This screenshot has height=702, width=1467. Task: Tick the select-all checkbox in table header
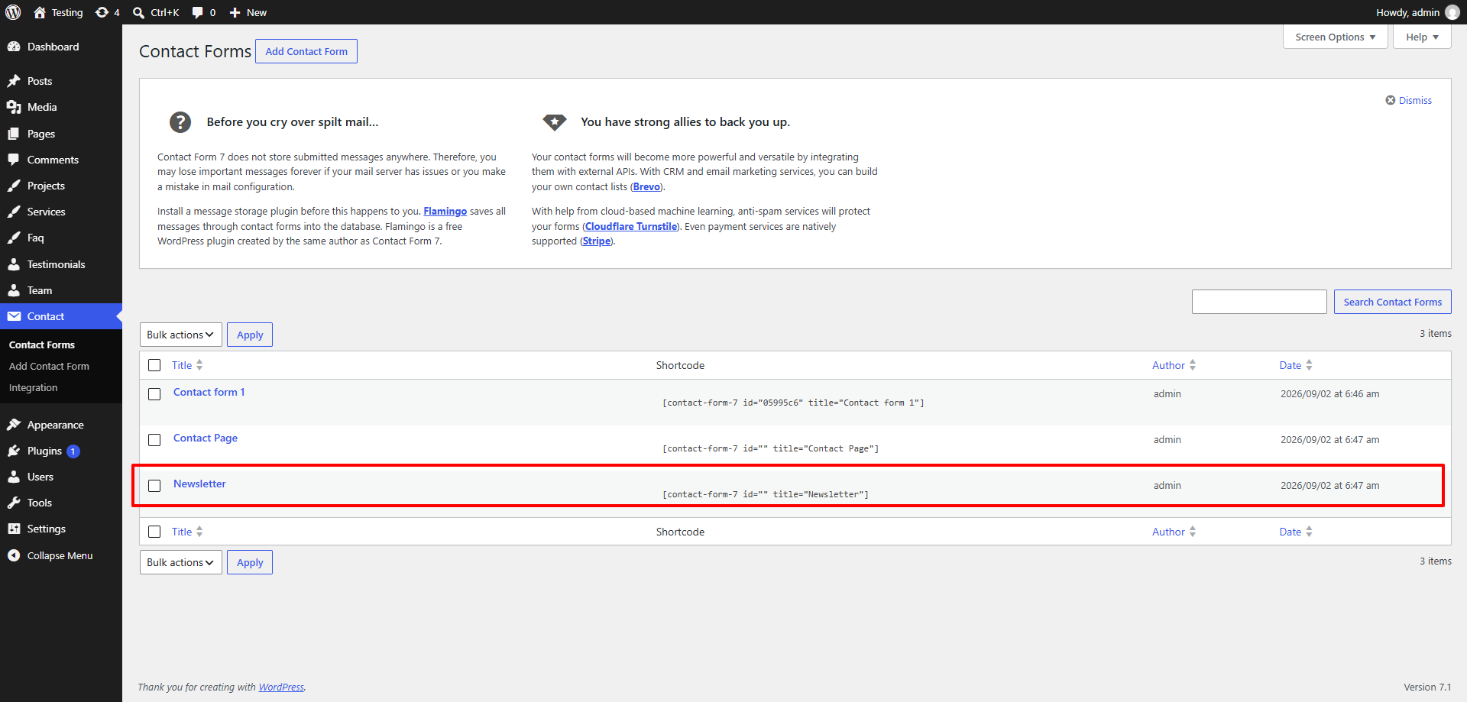pos(154,365)
